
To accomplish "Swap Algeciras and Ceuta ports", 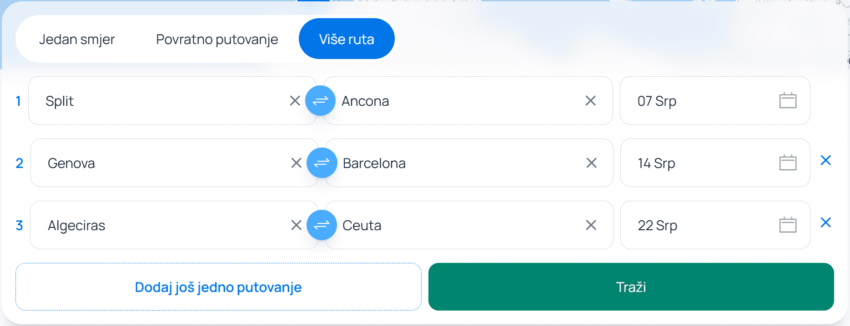I will (x=322, y=225).
